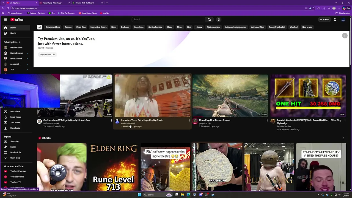
Task: Open more options for Car Launches Off Bridge video
Action: coord(111,120)
